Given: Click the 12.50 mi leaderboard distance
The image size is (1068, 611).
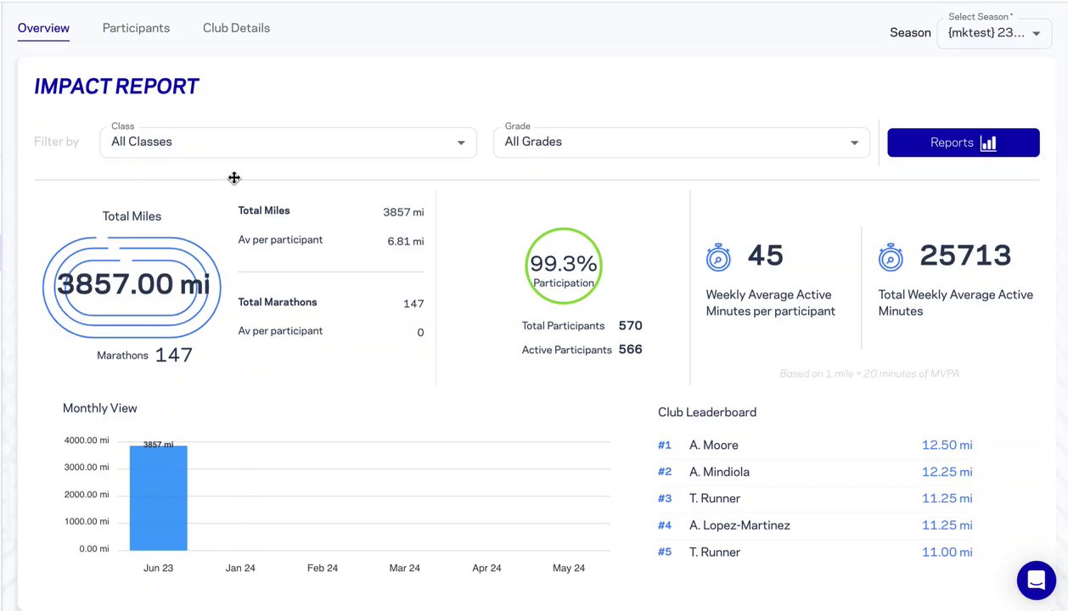Looking at the screenshot, I should (947, 445).
